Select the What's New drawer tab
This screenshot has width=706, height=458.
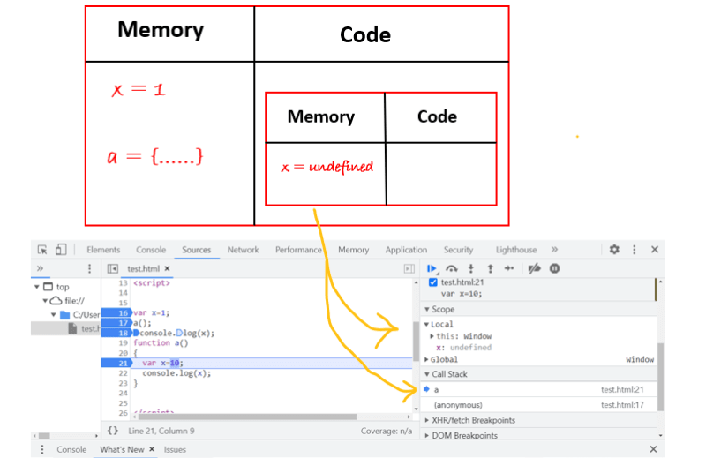click(x=122, y=449)
